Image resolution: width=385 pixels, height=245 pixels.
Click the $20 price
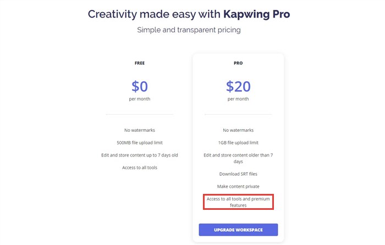(x=238, y=86)
